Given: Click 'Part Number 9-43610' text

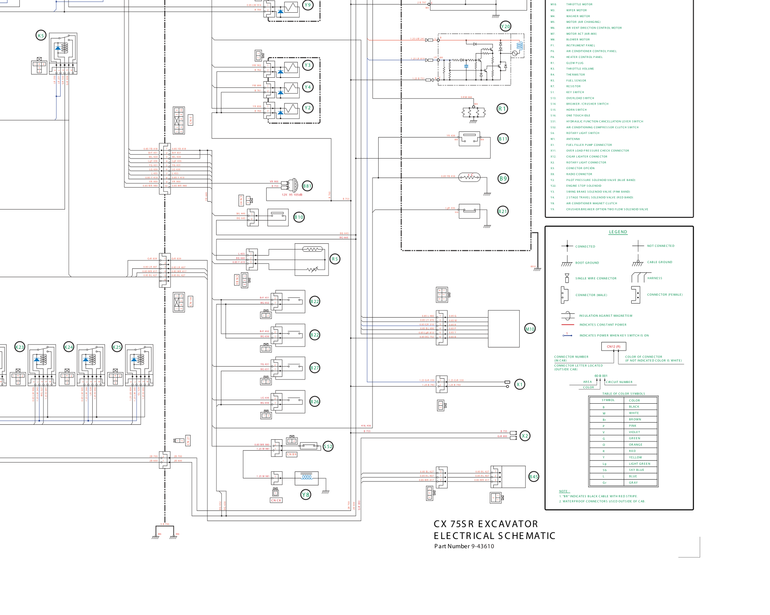Looking at the screenshot, I should tap(464, 546).
